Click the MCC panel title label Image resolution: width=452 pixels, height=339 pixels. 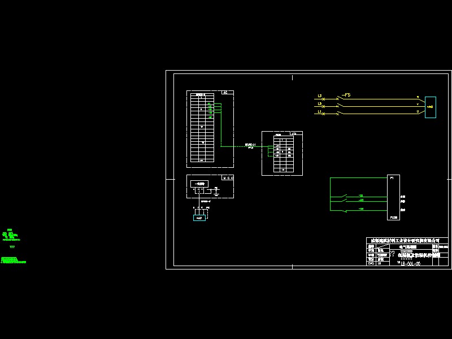pyautogui.click(x=228, y=177)
